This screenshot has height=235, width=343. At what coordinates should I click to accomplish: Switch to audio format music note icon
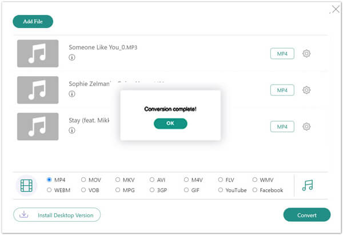pos(308,185)
